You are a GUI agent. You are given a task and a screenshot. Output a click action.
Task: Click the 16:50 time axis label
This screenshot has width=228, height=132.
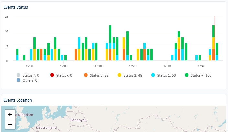pos(29,66)
